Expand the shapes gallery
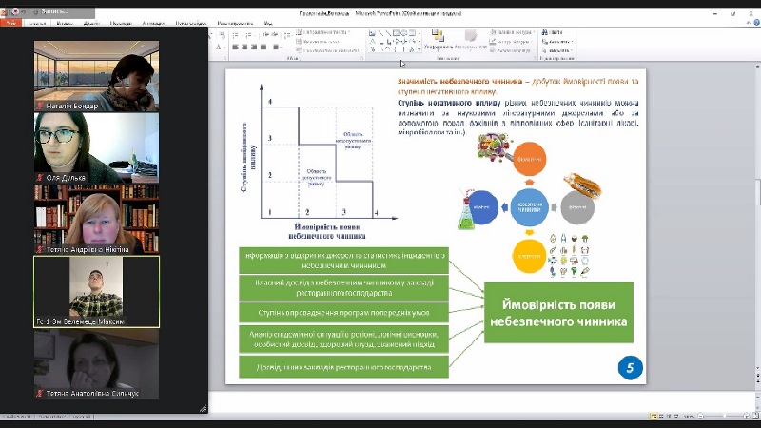 point(420,49)
